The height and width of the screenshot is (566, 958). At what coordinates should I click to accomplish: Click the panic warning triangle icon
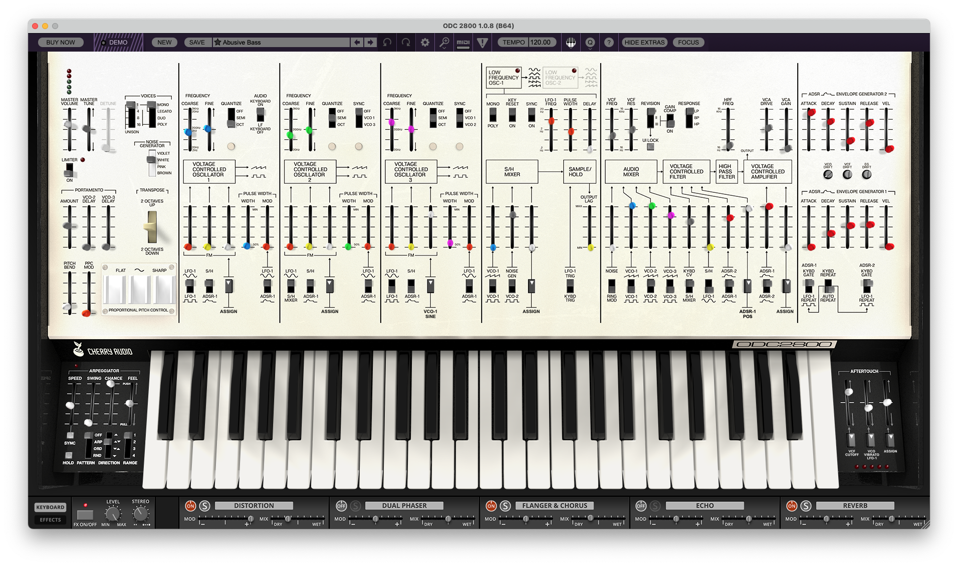[483, 43]
